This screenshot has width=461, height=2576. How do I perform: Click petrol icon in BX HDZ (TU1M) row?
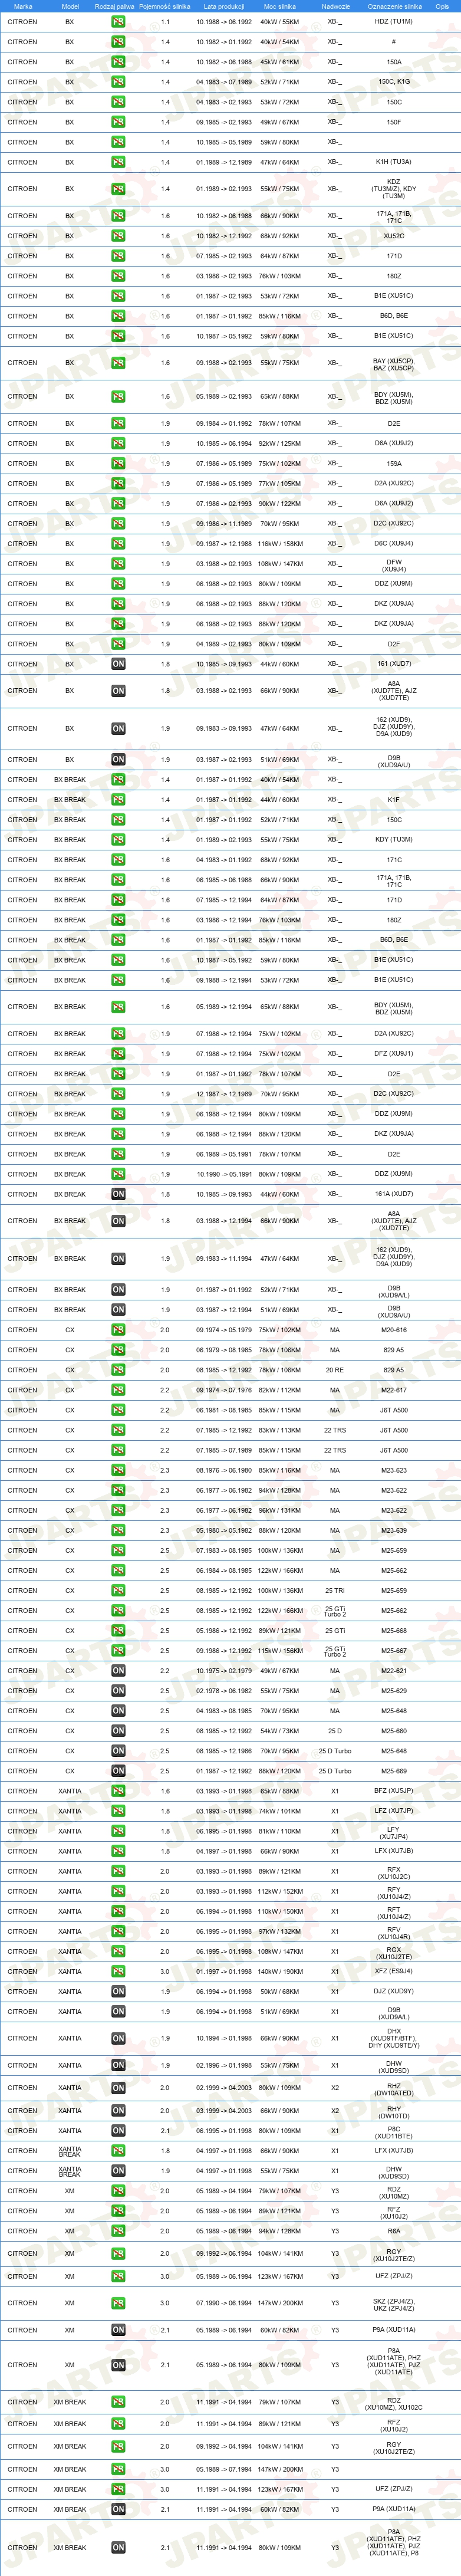(118, 22)
